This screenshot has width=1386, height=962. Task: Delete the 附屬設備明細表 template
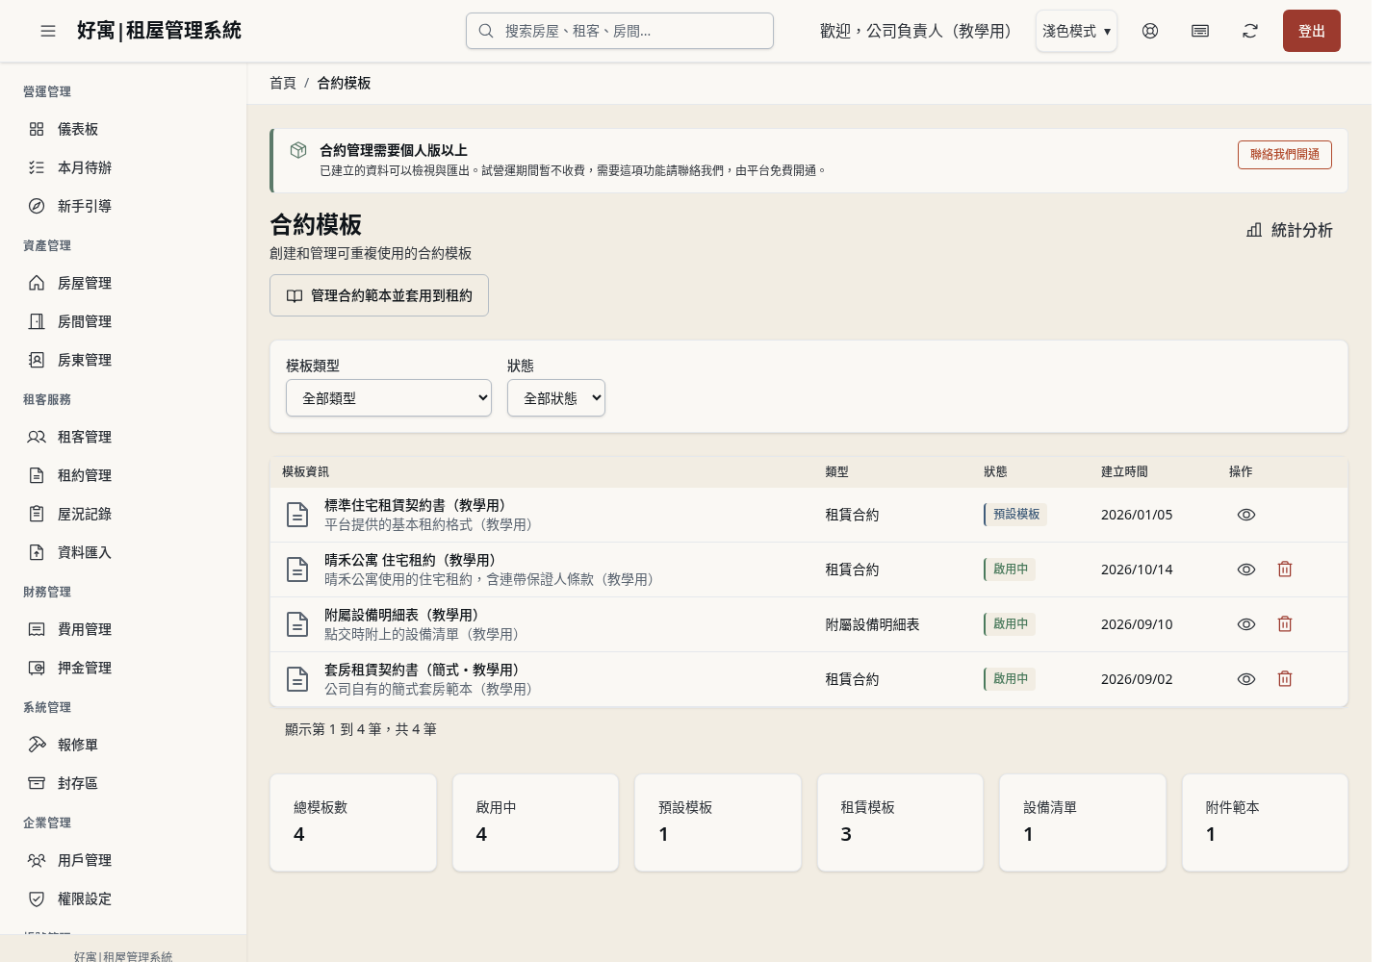coord(1285,624)
